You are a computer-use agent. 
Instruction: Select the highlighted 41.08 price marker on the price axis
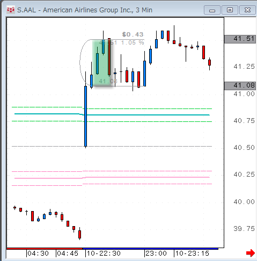pos(240,85)
